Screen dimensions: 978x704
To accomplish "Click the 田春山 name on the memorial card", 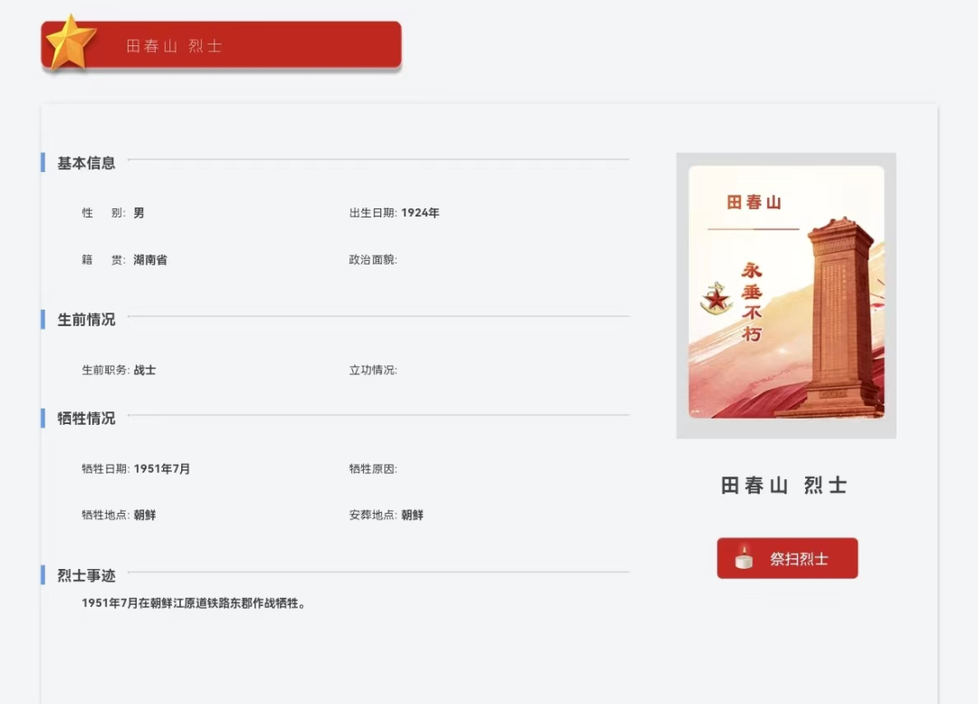I will [753, 202].
